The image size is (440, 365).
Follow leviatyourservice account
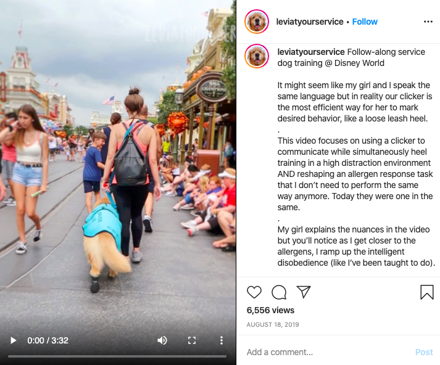[365, 22]
